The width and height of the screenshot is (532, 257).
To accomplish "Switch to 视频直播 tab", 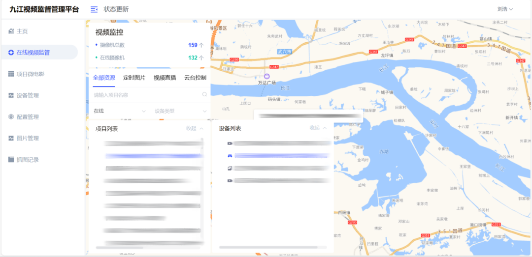I will pos(165,78).
